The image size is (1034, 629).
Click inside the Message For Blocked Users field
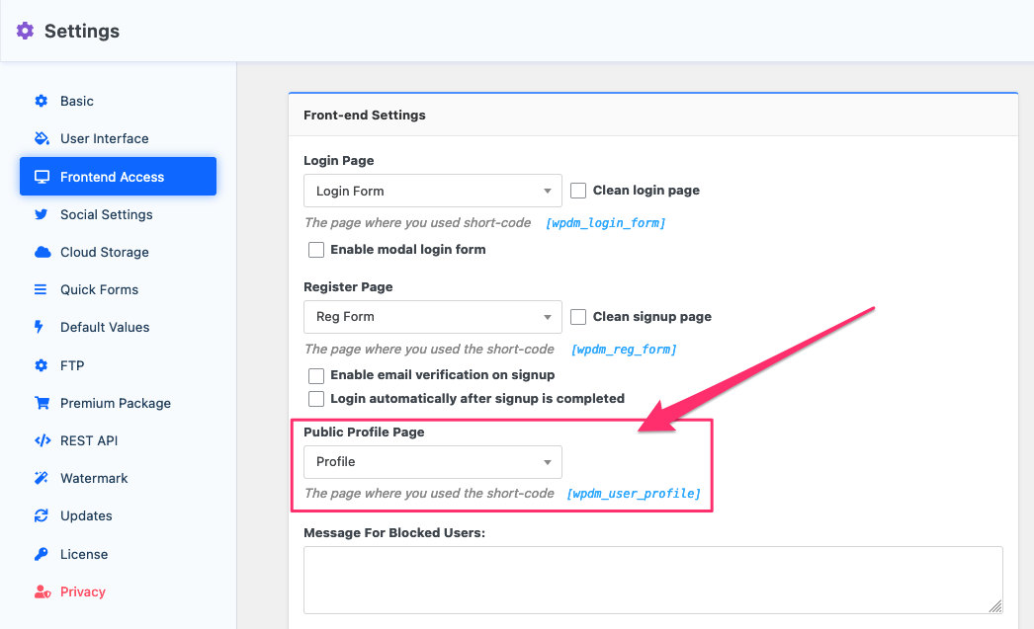(651, 578)
